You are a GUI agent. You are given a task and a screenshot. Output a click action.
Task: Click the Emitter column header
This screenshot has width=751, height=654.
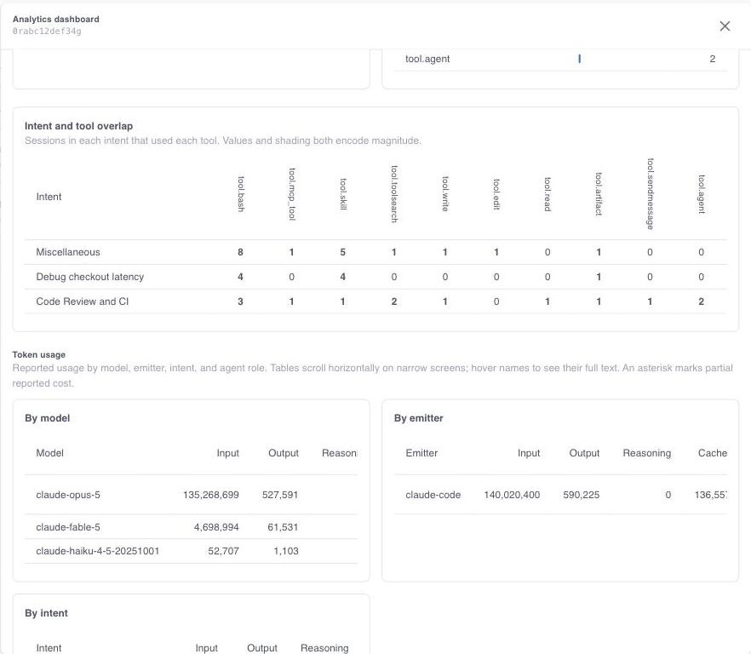(x=421, y=453)
